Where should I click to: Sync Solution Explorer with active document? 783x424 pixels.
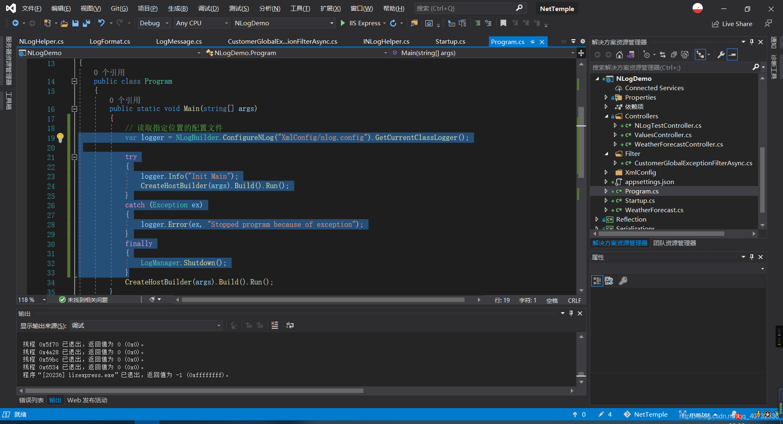663,54
